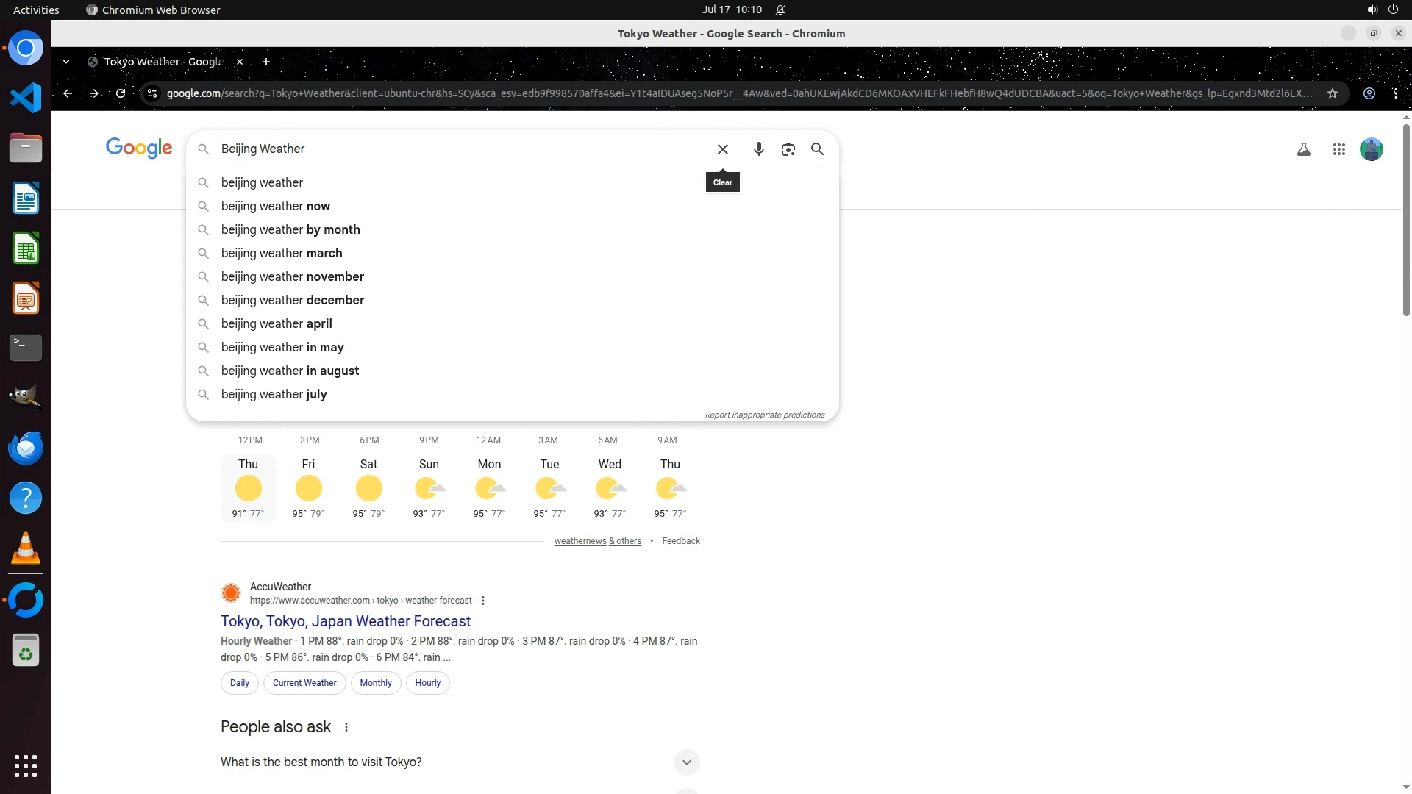
Task: Choose suggestion 'beijing weather in august'
Action: [x=290, y=371]
